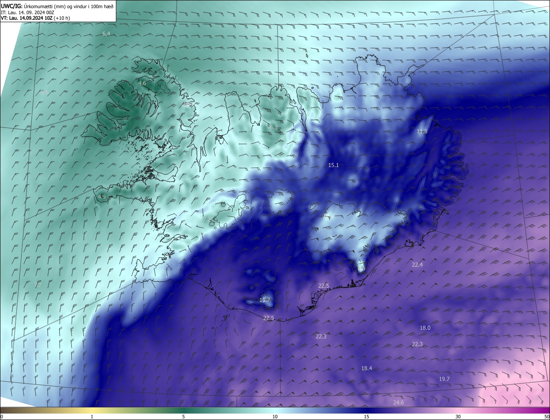This screenshot has height=420, width=550.
Task: Click the 18.4 value label
Action: [367, 368]
